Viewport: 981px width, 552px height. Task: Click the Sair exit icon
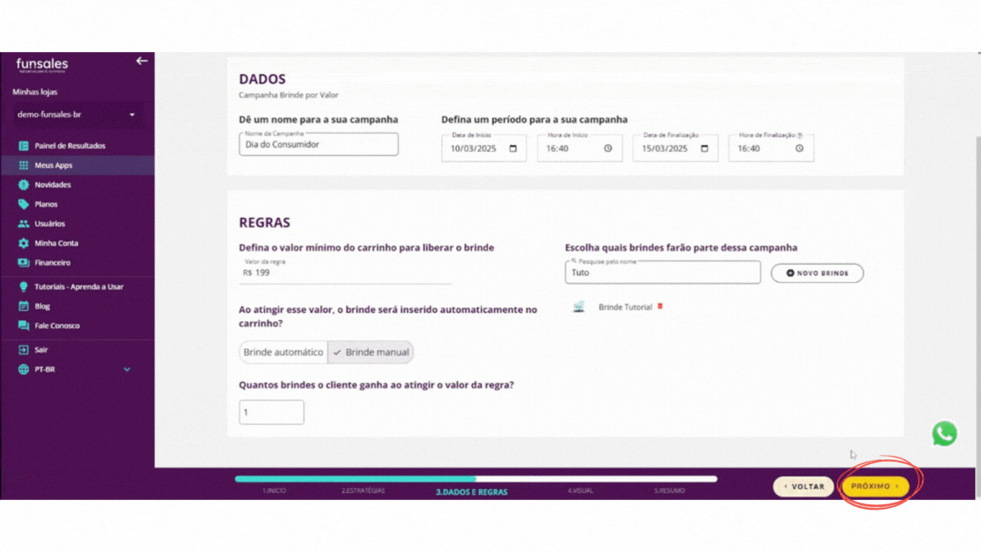pos(23,350)
